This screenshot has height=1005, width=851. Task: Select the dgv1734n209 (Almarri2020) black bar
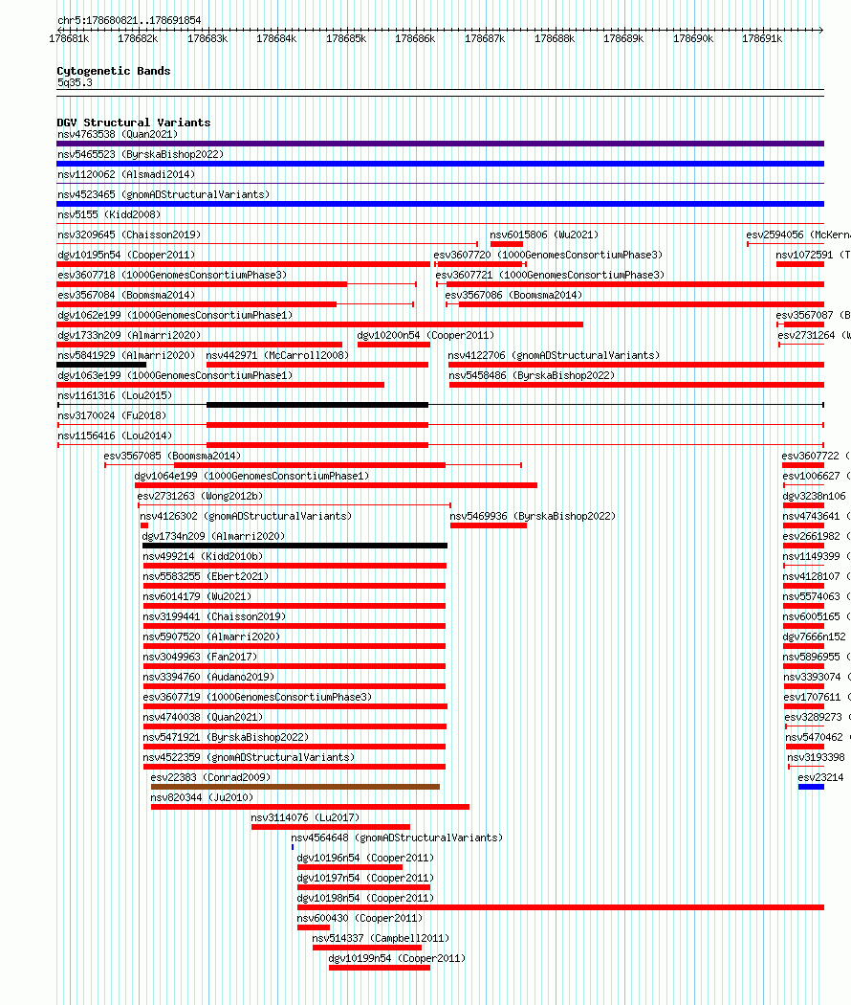click(295, 547)
